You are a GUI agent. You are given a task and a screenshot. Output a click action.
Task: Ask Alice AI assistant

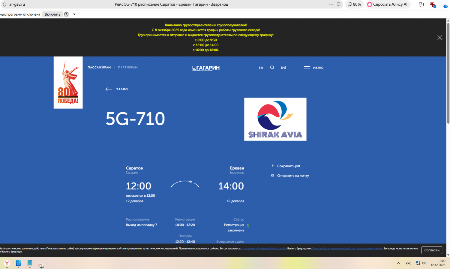click(x=387, y=5)
